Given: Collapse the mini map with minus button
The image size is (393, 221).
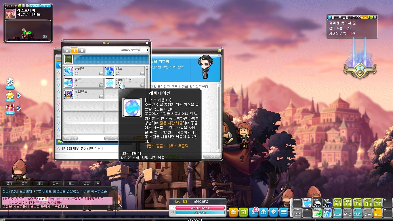Looking at the screenshot, I should pyautogui.click(x=20, y=6).
